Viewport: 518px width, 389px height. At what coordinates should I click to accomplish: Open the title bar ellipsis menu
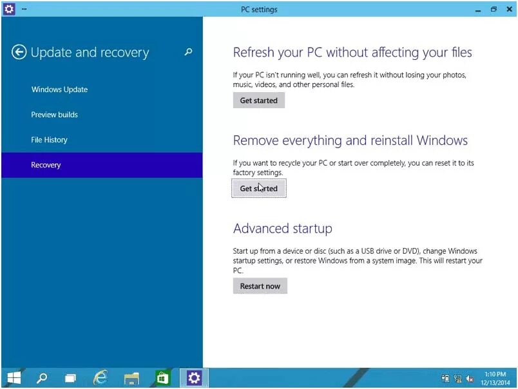coord(24,9)
